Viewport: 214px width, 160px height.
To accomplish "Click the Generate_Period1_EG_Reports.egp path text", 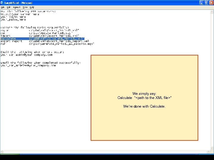I will point(62,44).
